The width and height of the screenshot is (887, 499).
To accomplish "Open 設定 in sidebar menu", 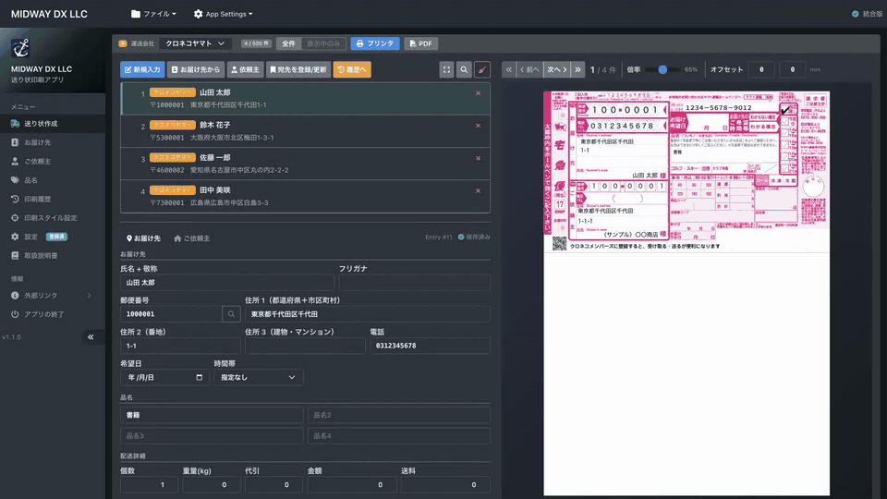I will click(x=53, y=237).
